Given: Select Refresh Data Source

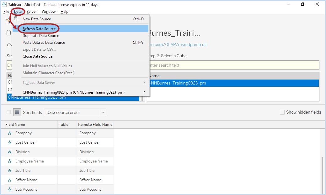Looking at the screenshot, I should [80, 28].
